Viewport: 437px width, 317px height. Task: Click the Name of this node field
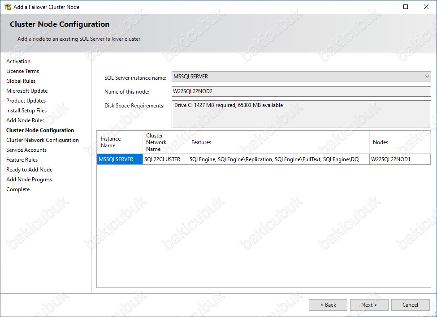click(x=301, y=91)
